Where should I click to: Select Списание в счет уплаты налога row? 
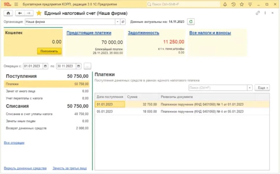click(47, 114)
